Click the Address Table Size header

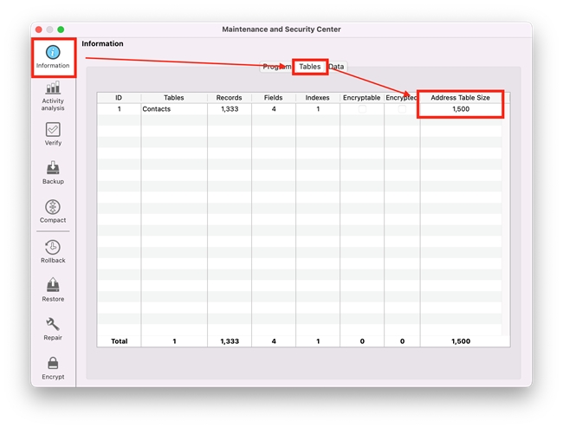click(x=460, y=98)
